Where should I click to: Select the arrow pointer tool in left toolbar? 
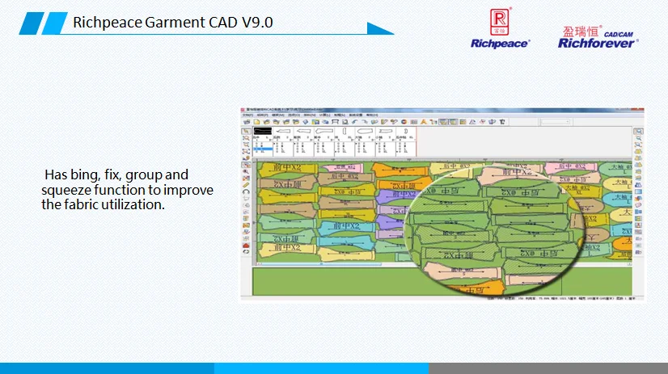click(246, 131)
